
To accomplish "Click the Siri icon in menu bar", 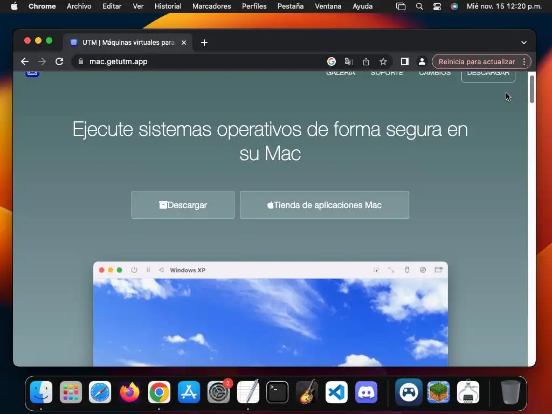I will (x=454, y=6).
